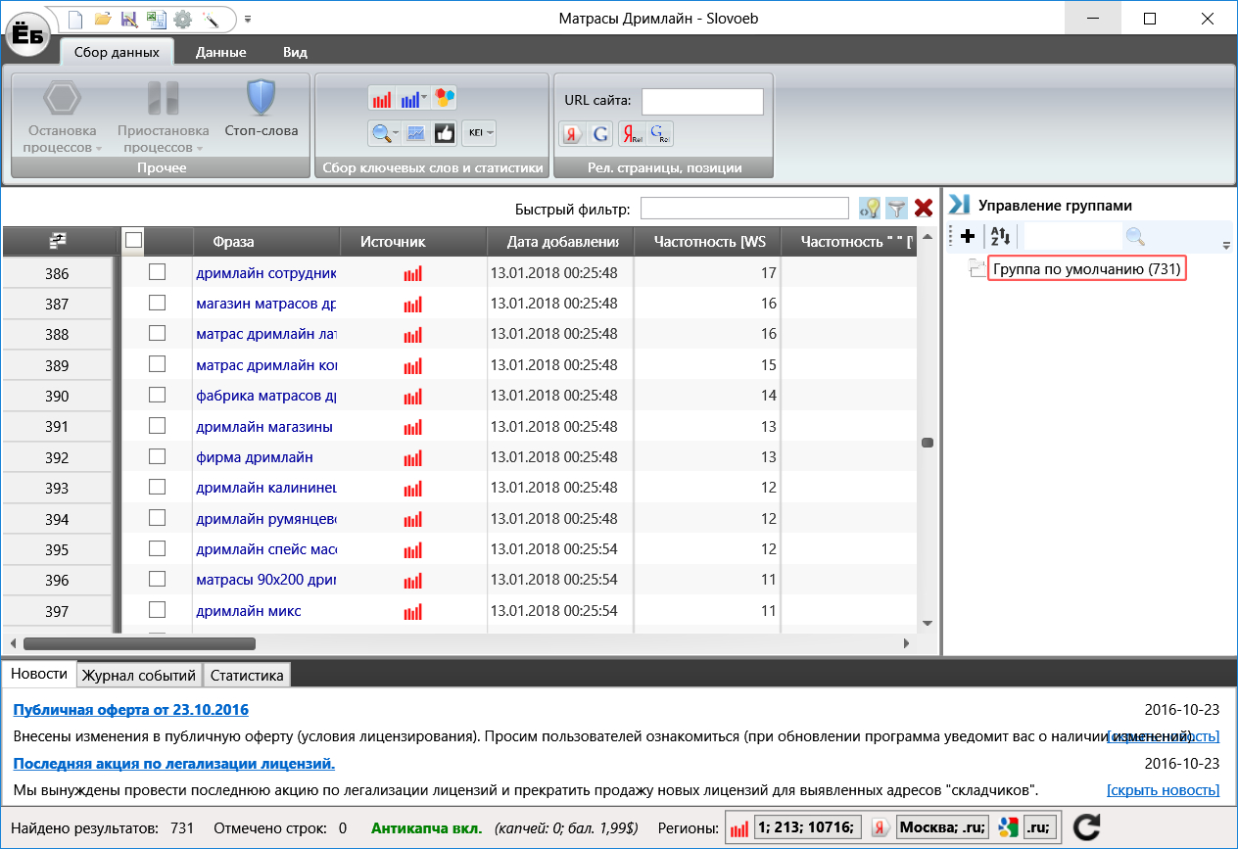Open the Публичная оферта от 23.10.2016 link

tap(130, 709)
